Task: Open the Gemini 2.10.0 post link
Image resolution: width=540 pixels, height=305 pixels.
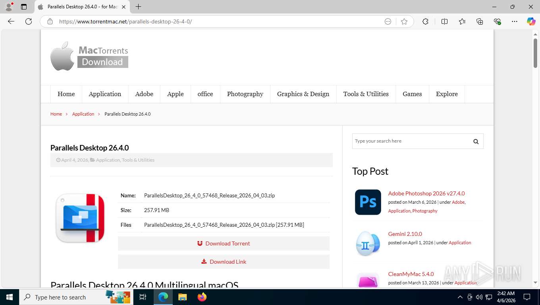Action: click(405, 234)
